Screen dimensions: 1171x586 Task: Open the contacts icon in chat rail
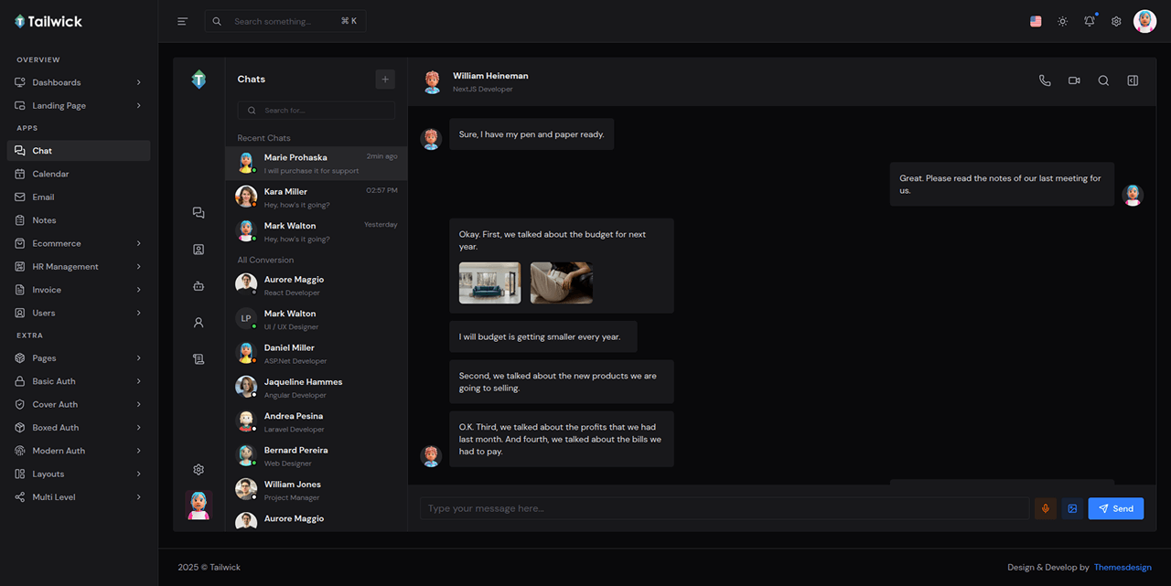pyautogui.click(x=199, y=250)
